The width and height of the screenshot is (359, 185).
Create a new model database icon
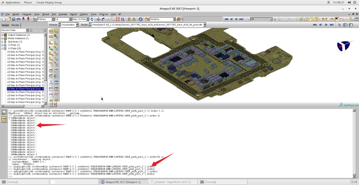pyautogui.click(x=4, y=19)
